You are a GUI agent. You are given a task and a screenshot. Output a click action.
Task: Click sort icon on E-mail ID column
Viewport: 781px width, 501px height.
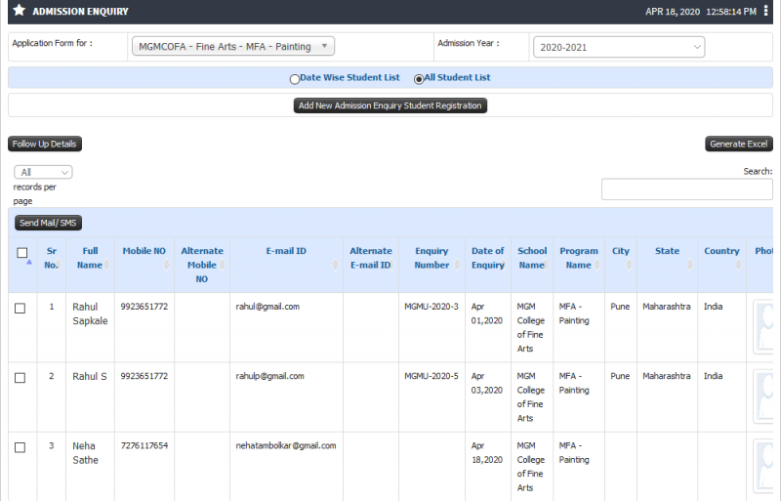pos(335,265)
